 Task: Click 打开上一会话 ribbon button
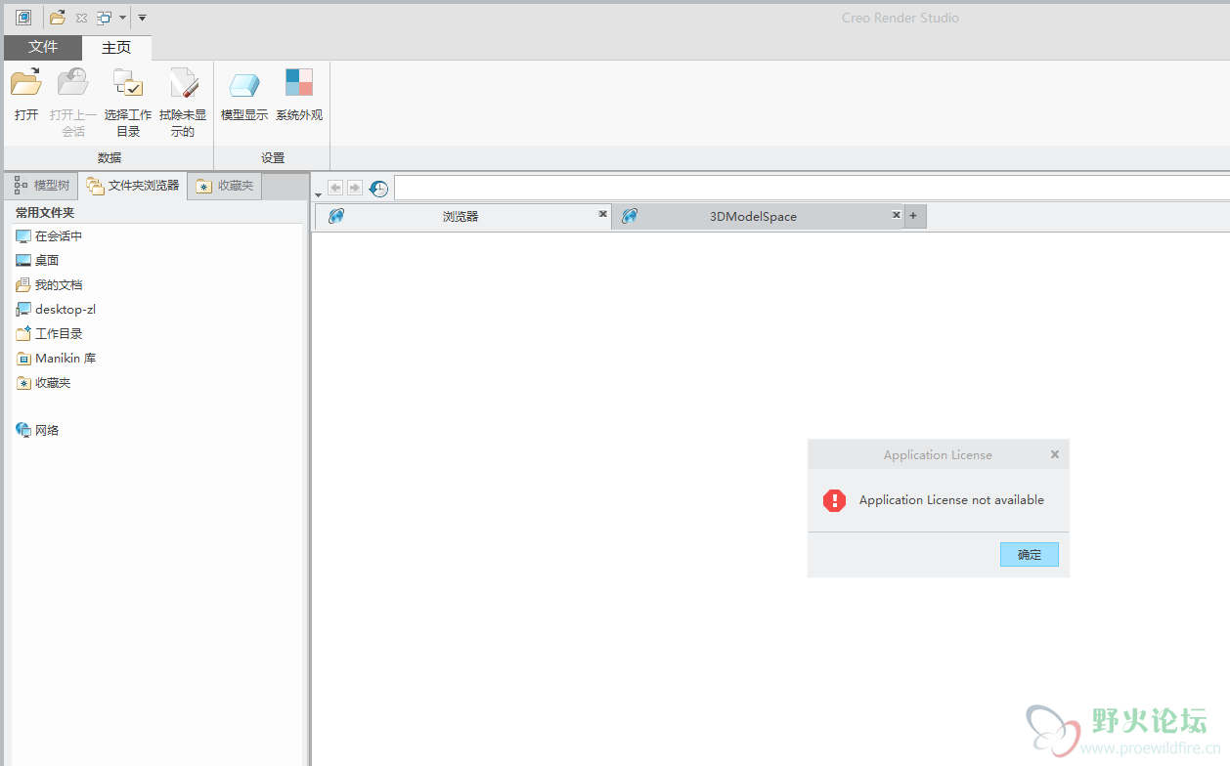[73, 102]
